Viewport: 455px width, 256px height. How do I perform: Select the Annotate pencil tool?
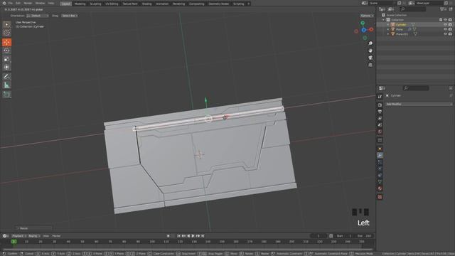(x=6, y=77)
